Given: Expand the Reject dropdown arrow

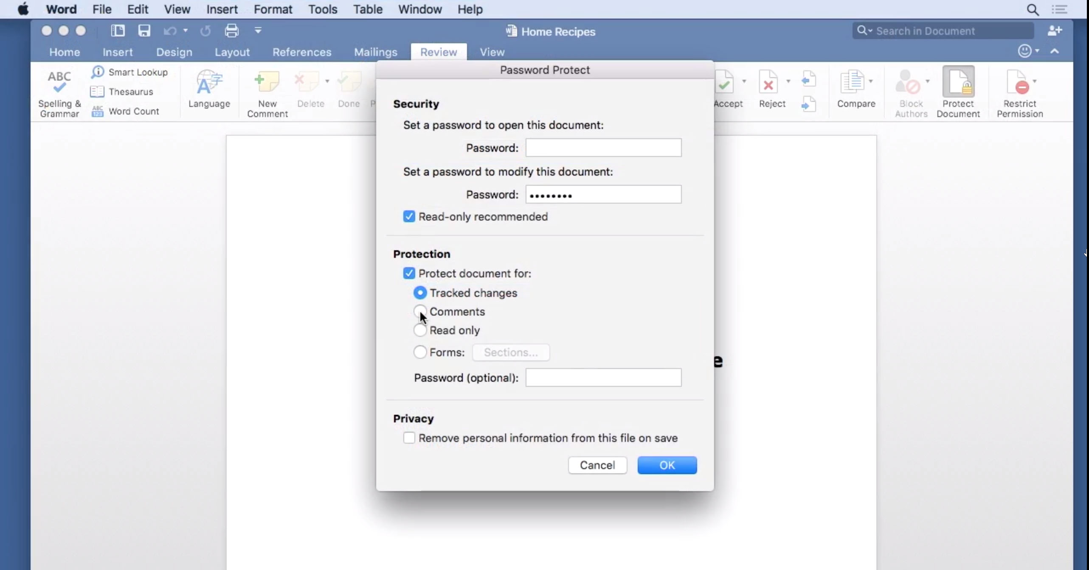Looking at the screenshot, I should (788, 81).
